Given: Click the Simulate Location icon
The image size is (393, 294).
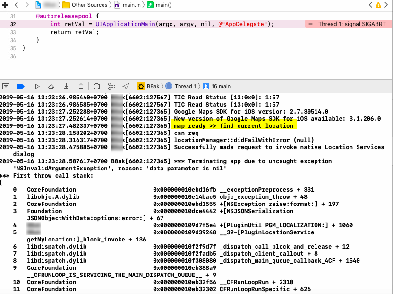Looking at the screenshot, I should click(x=126, y=86).
